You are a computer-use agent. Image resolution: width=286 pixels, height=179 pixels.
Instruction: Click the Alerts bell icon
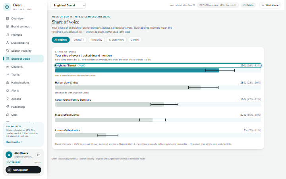click(8, 90)
